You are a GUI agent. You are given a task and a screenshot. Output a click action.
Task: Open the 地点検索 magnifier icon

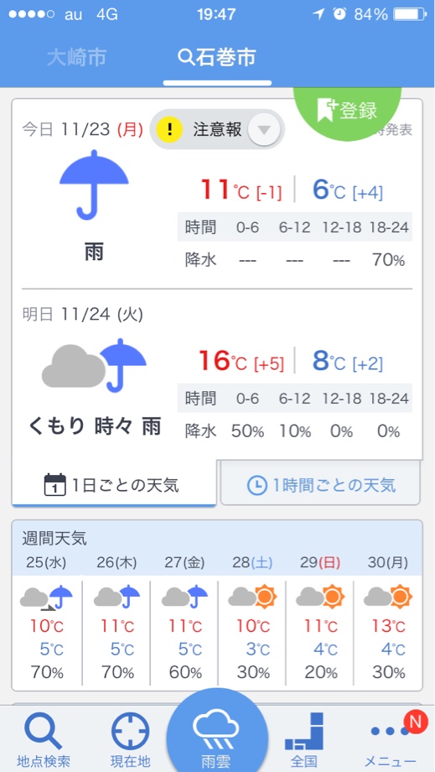click(44, 733)
